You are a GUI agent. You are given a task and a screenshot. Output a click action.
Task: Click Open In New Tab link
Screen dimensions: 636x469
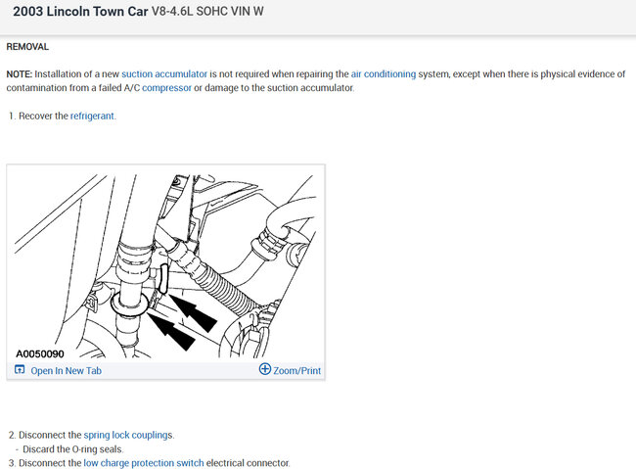point(67,371)
